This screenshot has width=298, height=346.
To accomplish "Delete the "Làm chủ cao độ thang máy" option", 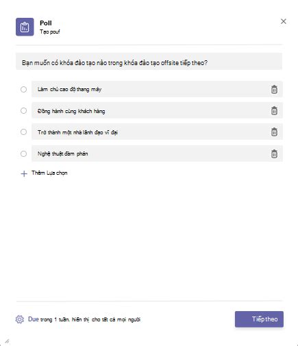I will [x=274, y=89].
